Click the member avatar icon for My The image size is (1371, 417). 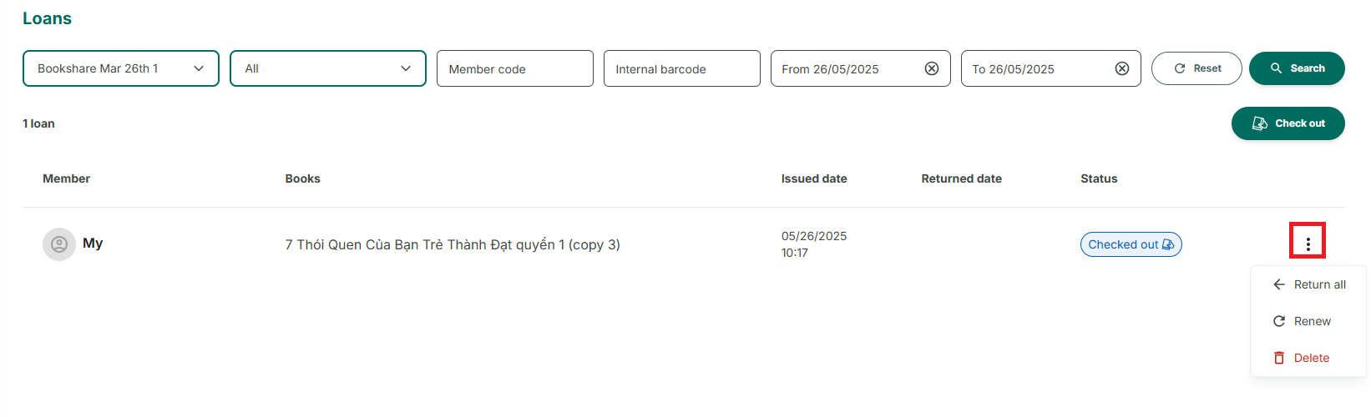[59, 244]
